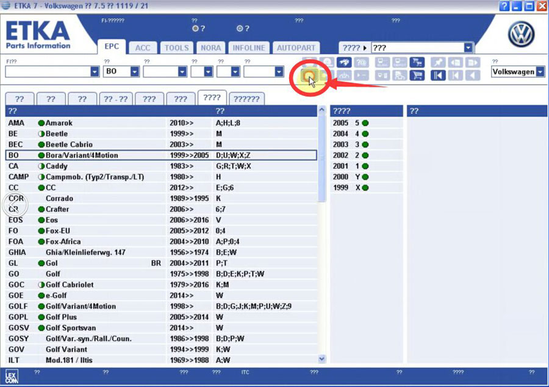Click the LexCom logo in status bar
The height and width of the screenshot is (387, 549).
coord(12,377)
